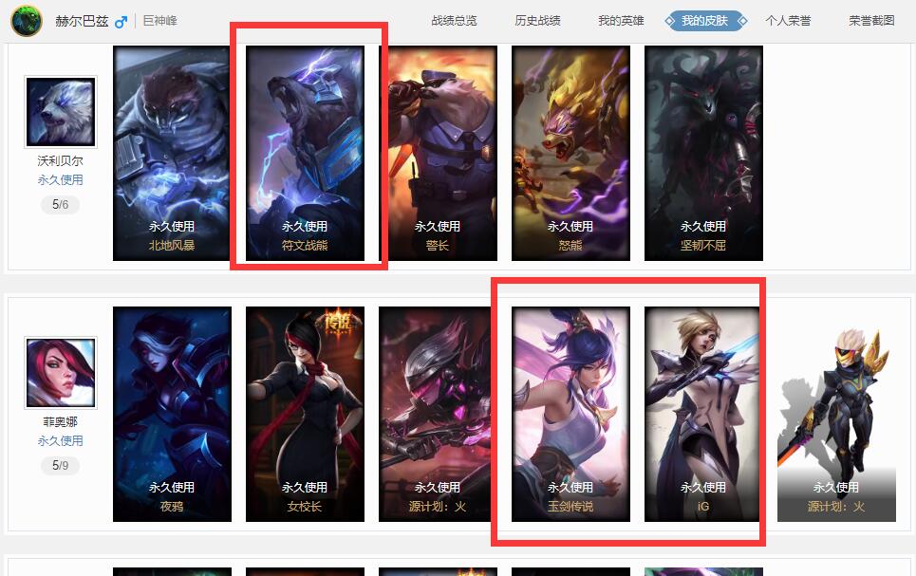The height and width of the screenshot is (576, 916).
Task: Go to the 我的英雄 tab
Action: [x=621, y=21]
